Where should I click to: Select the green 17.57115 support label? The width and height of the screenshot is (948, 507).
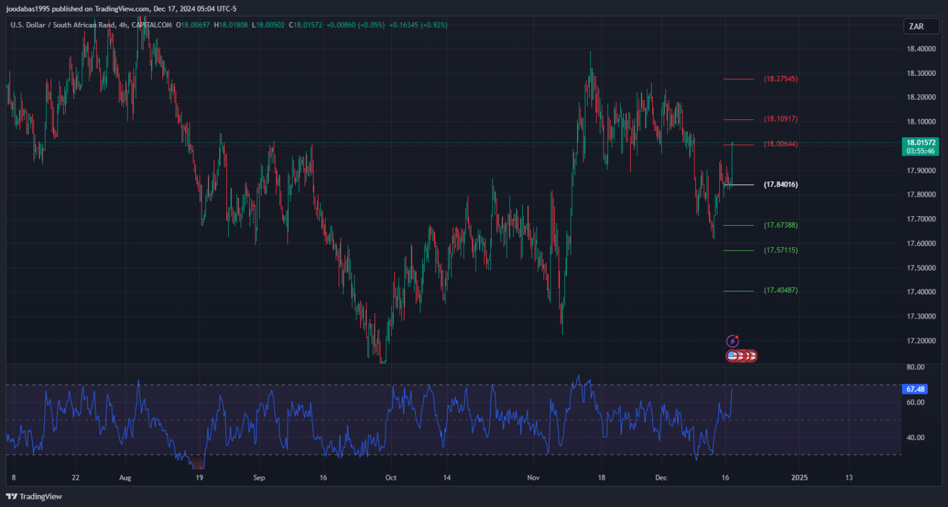click(781, 250)
